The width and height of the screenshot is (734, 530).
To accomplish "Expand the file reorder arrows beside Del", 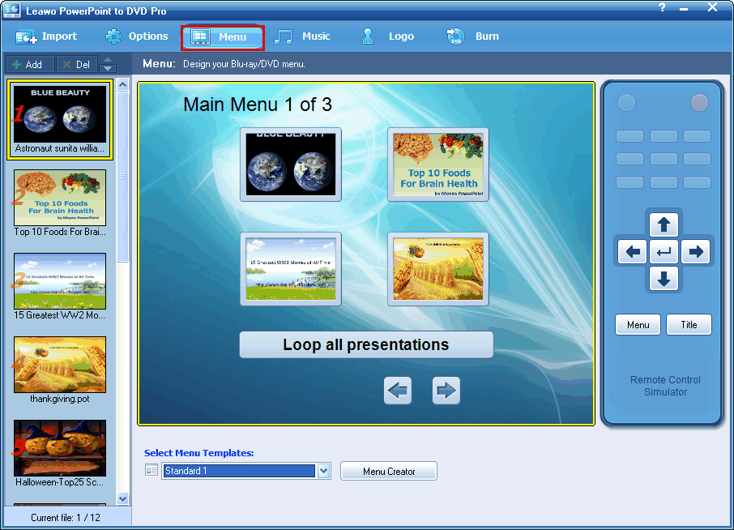I will click(108, 64).
